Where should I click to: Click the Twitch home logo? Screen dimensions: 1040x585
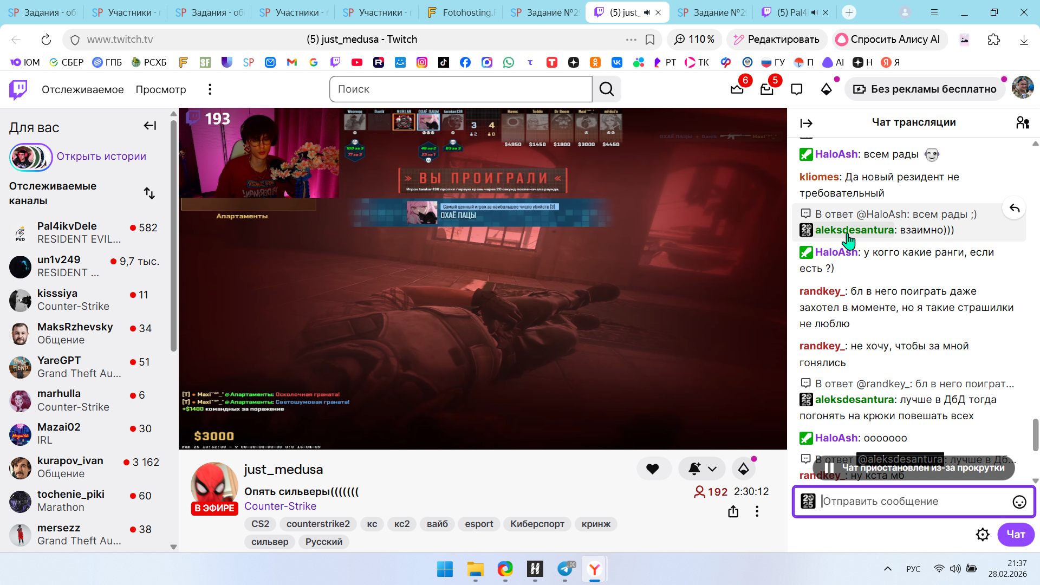tap(18, 89)
